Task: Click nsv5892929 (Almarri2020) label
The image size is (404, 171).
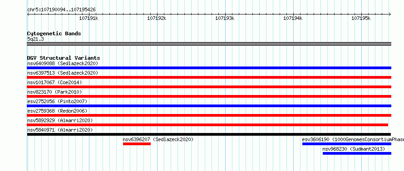Action: [60, 120]
